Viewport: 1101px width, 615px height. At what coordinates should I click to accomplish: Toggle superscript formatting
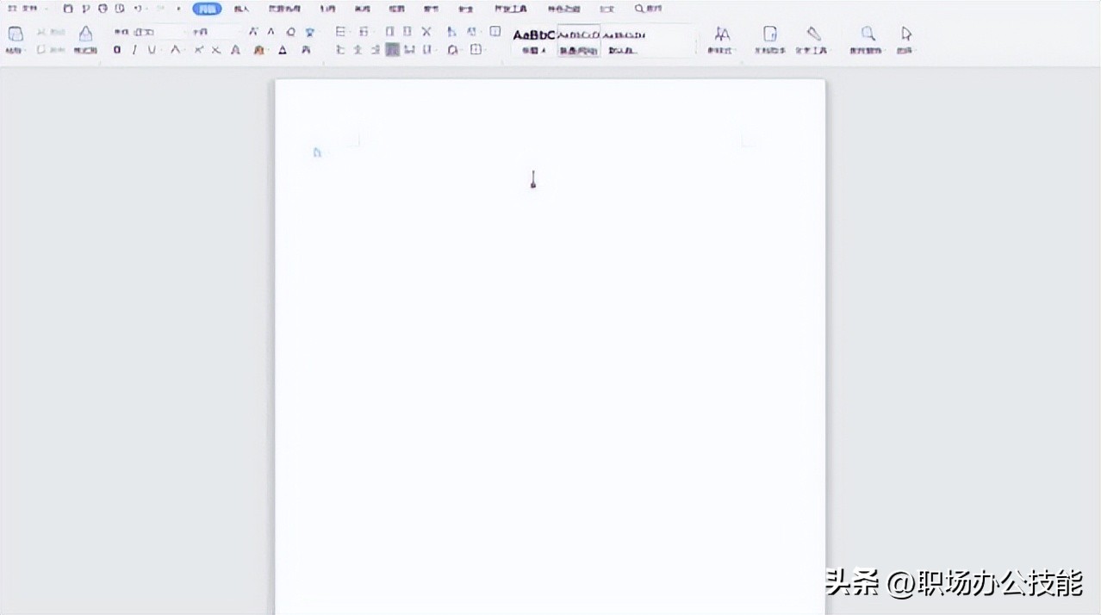199,50
